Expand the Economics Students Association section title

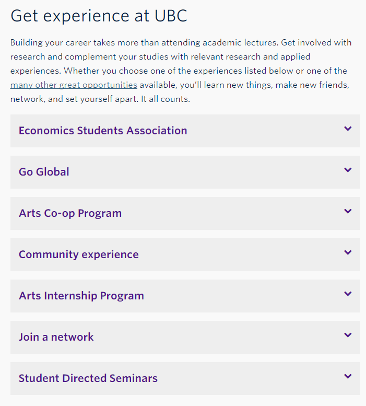click(x=103, y=131)
